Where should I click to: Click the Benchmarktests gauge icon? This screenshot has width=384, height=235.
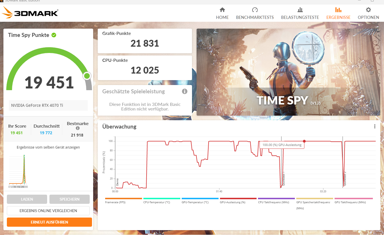click(255, 10)
